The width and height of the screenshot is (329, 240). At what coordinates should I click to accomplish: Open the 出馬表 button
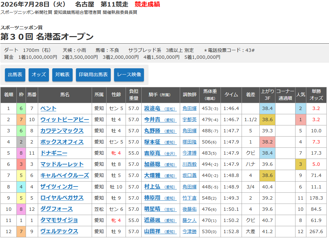click(x=15, y=75)
